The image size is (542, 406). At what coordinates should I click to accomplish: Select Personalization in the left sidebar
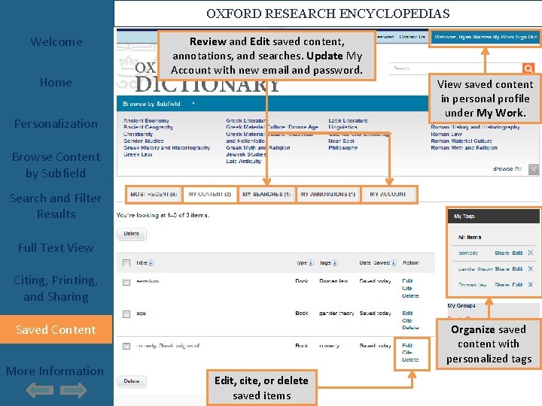click(56, 123)
